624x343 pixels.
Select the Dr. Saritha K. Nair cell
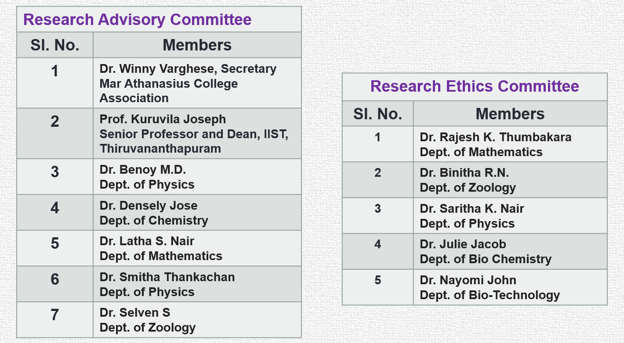(510, 216)
